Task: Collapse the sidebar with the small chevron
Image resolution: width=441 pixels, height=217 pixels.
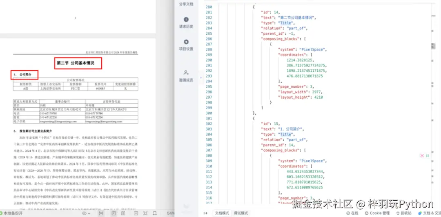Action: pos(200,77)
